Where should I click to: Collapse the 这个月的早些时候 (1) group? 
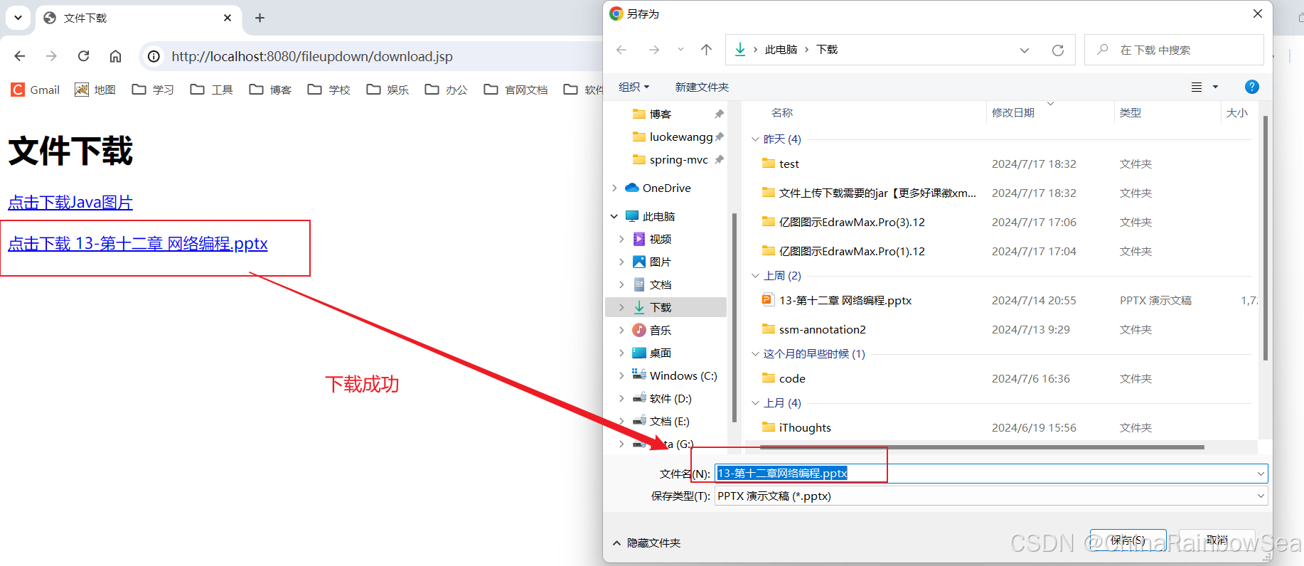tap(756, 354)
